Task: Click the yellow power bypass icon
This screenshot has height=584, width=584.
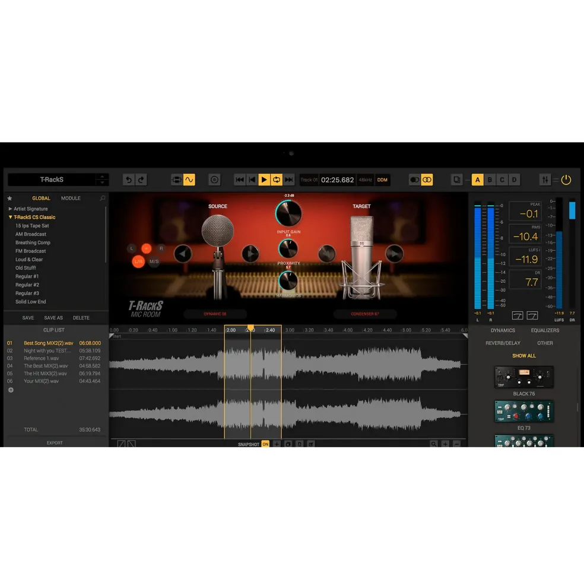Action: [x=566, y=180]
